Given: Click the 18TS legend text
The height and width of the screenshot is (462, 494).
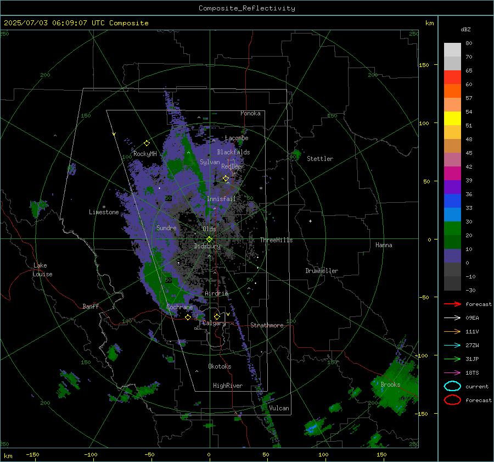Looking at the screenshot, I should pos(472,373).
